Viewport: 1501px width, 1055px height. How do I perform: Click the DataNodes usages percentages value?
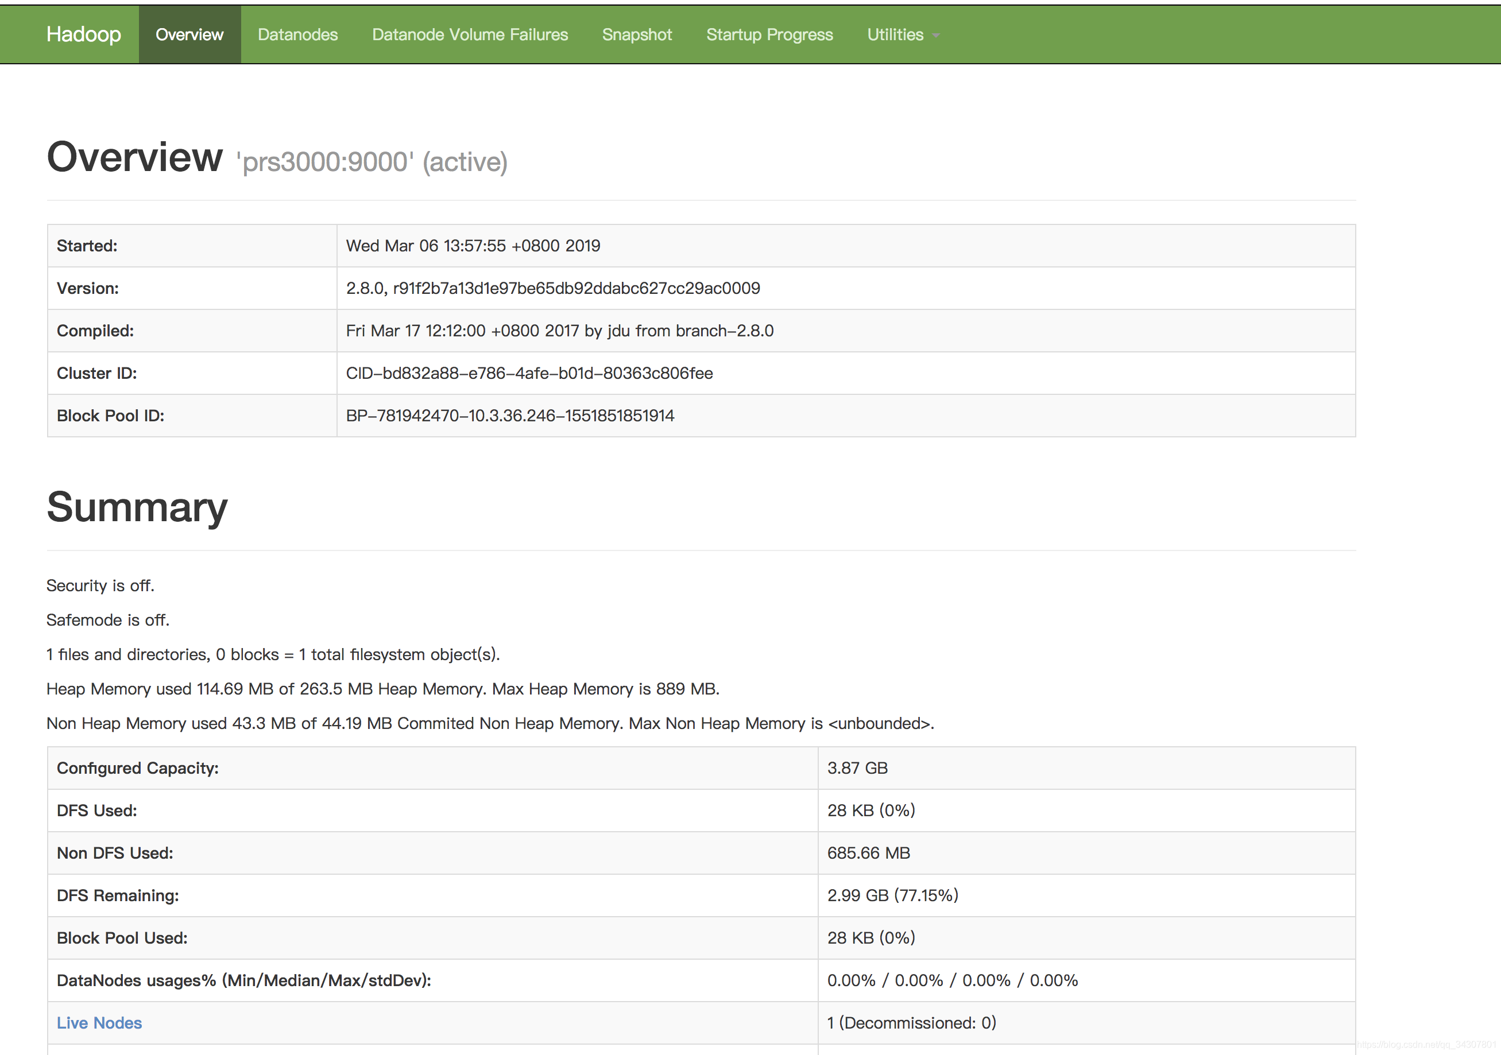coord(953,980)
